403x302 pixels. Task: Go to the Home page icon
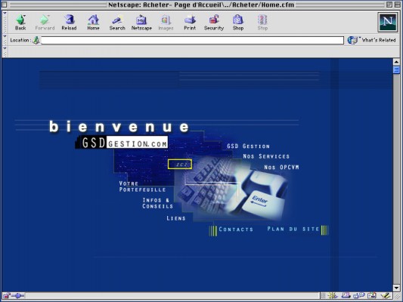[x=93, y=23]
